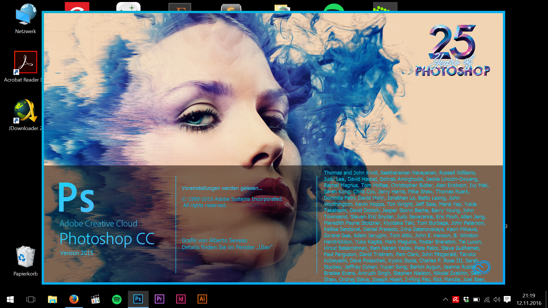Open Illustrator from the taskbar
Screen dimensions: 548x308
[202, 299]
